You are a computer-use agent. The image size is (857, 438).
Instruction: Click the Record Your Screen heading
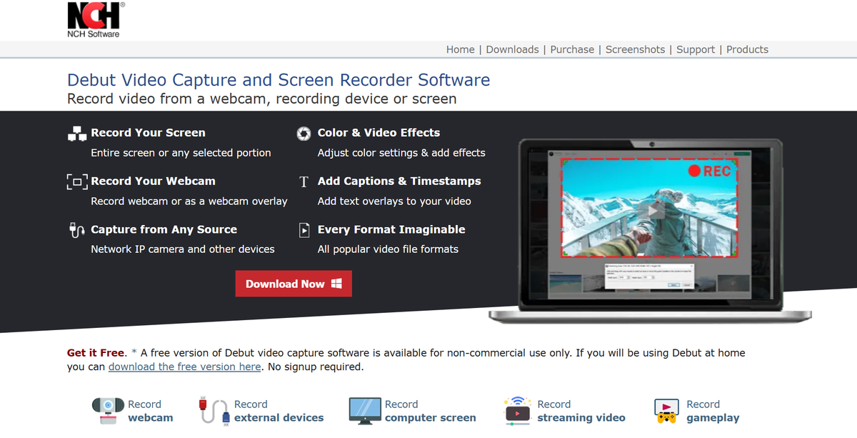pos(148,133)
